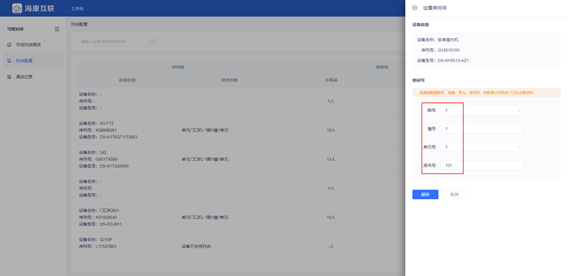Click the magnifier search icon
This screenshot has height=276, width=568.
coord(154,41)
